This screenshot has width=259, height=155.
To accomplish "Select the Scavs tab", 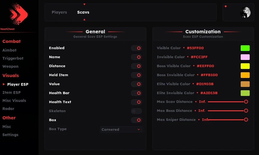I will [83, 12].
